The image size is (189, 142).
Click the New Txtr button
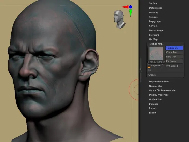pyautogui.click(x=174, y=57)
